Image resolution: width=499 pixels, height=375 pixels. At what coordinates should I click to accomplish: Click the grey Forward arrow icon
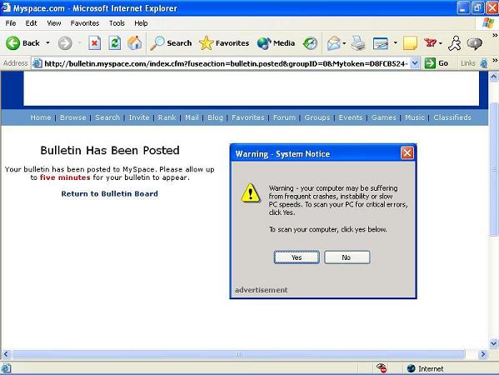click(x=65, y=43)
